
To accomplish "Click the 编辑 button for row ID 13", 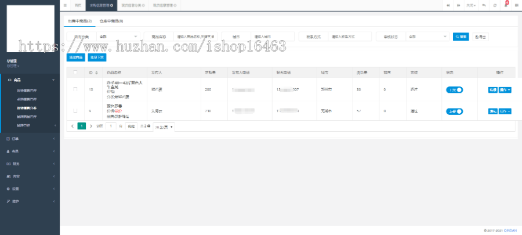I will [x=492, y=90].
